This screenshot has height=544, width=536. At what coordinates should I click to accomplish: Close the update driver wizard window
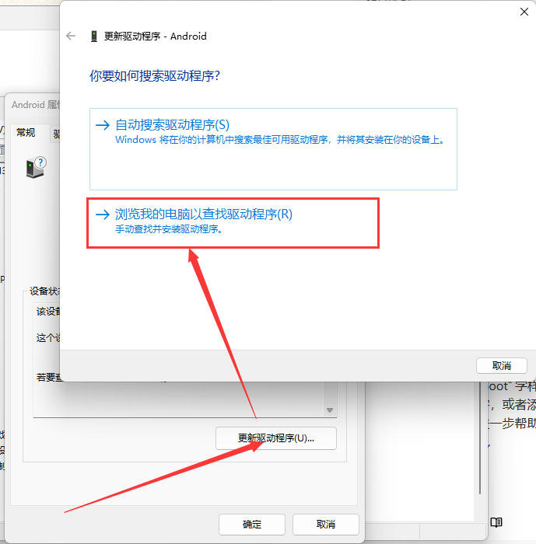tap(524, 12)
